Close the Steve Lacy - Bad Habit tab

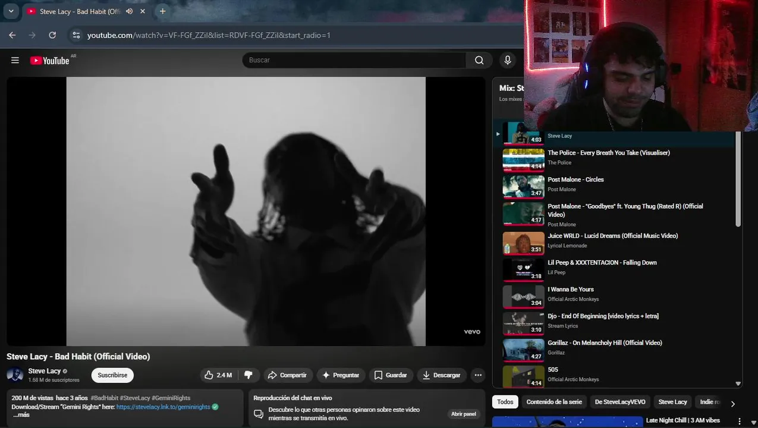pos(143,11)
